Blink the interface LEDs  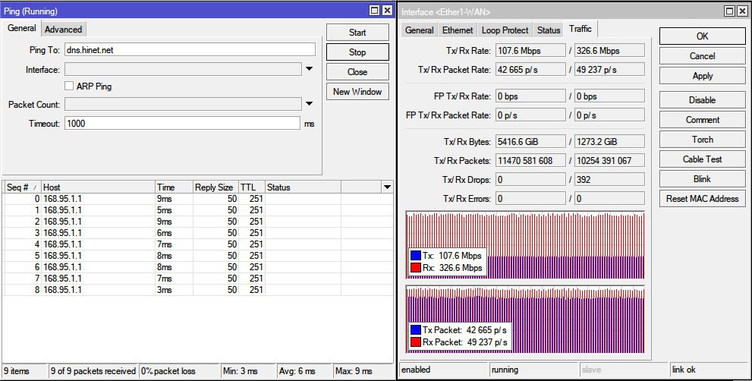pos(702,178)
